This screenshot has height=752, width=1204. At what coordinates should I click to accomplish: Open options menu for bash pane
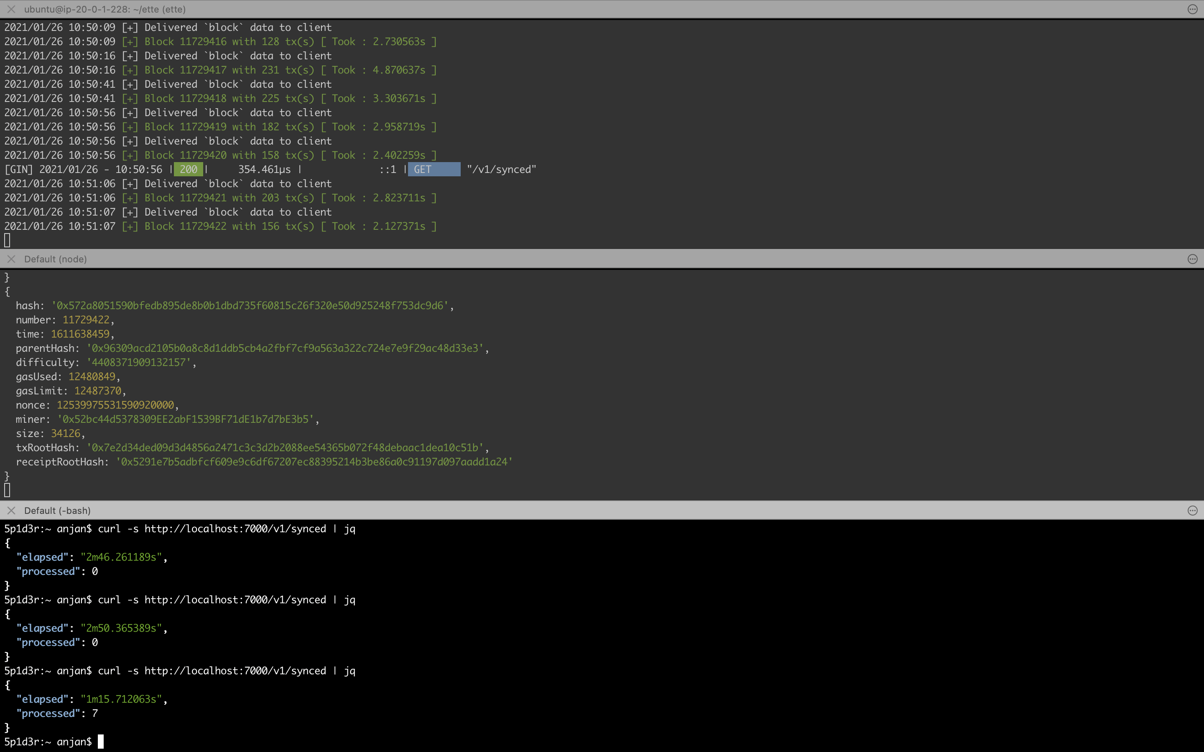pyautogui.click(x=1192, y=510)
